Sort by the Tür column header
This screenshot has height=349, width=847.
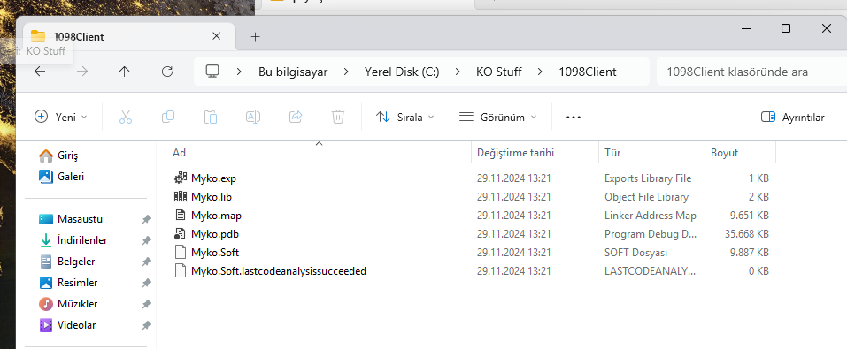coord(612,153)
